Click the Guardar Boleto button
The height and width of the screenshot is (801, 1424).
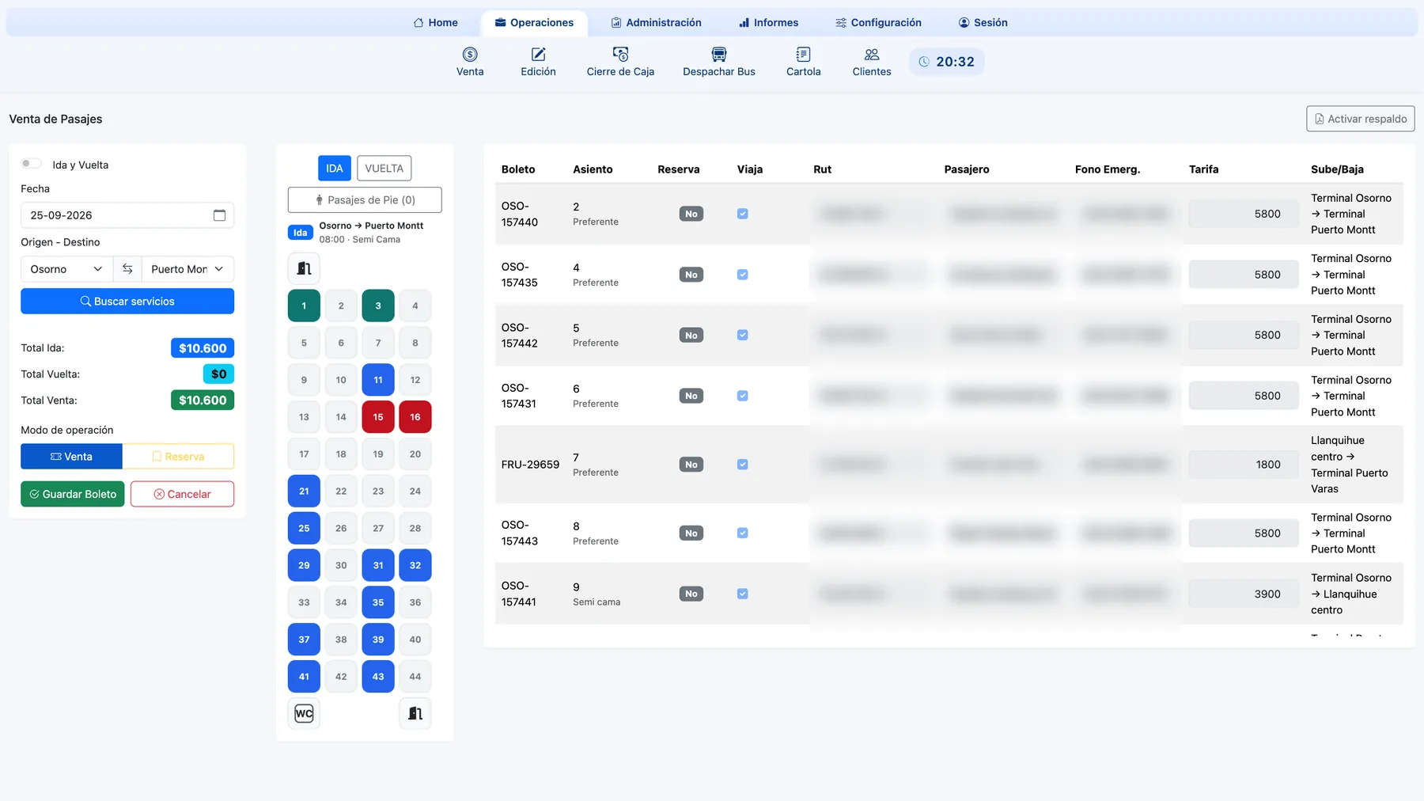[x=73, y=494]
